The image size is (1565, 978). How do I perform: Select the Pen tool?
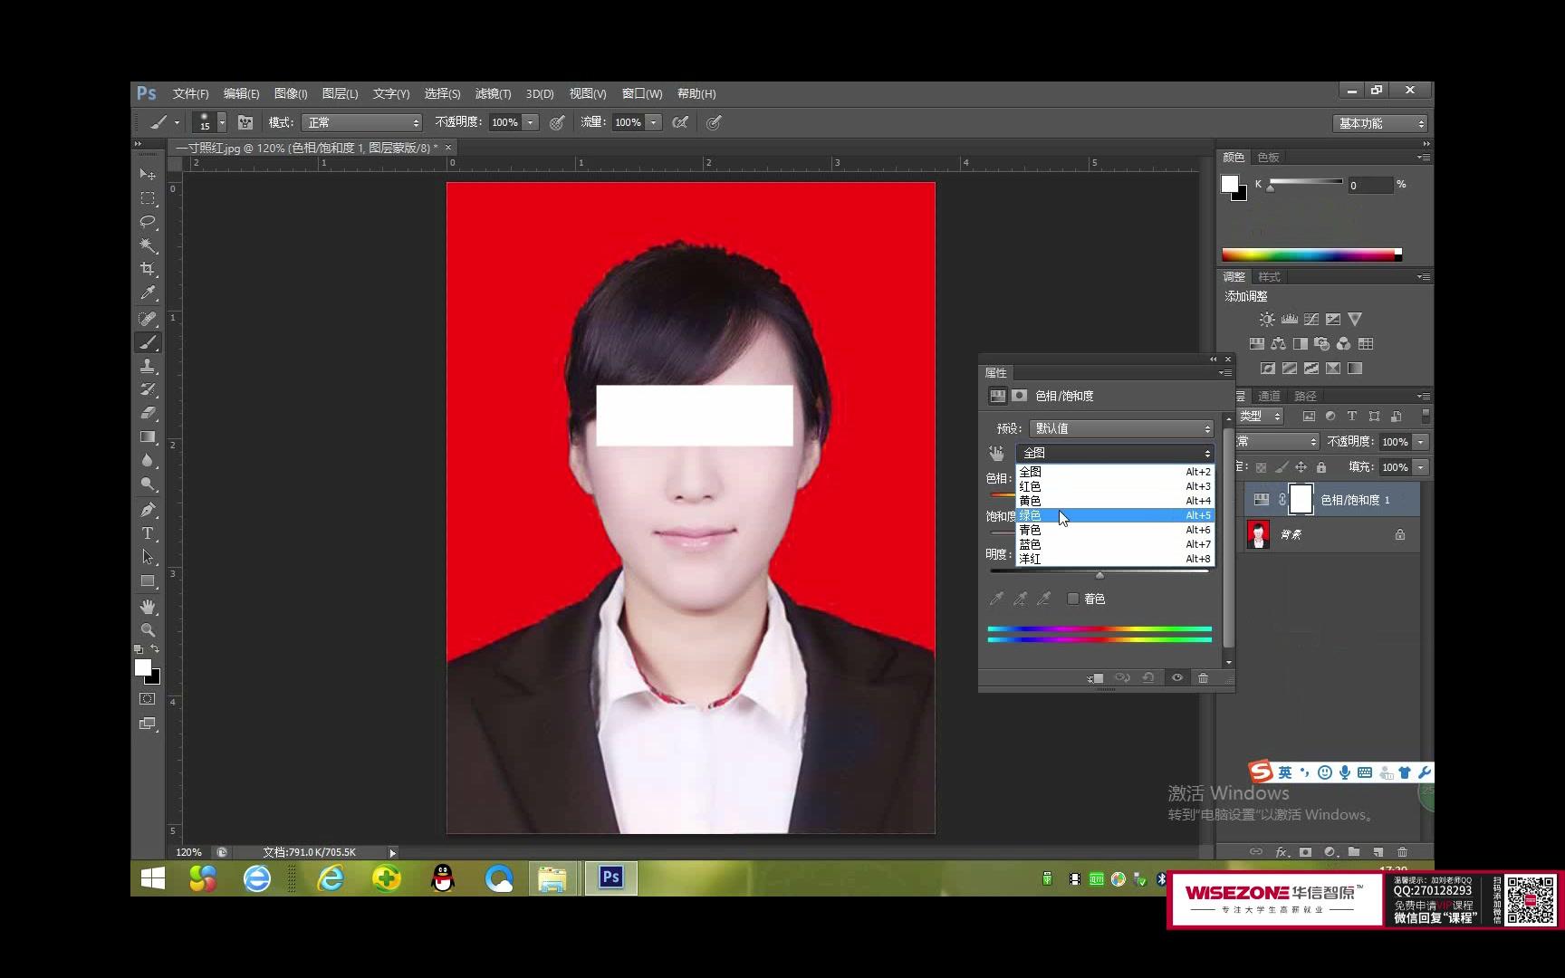(x=148, y=510)
